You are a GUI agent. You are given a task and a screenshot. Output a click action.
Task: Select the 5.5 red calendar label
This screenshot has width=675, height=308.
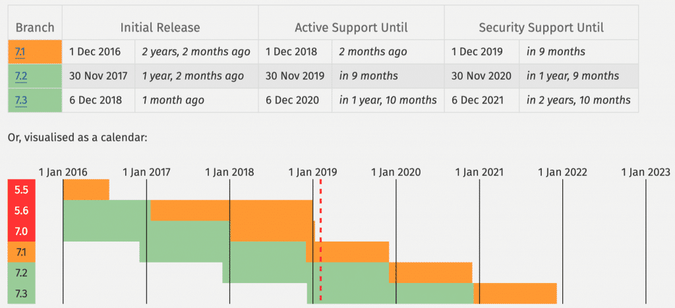22,190
